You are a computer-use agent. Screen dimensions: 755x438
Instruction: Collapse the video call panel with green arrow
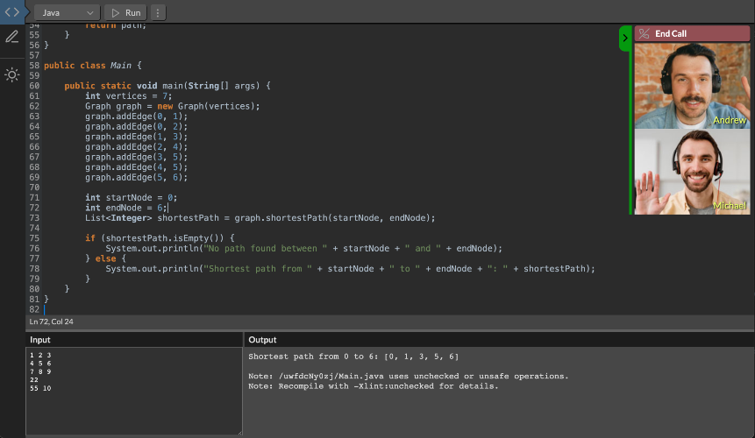coord(625,38)
